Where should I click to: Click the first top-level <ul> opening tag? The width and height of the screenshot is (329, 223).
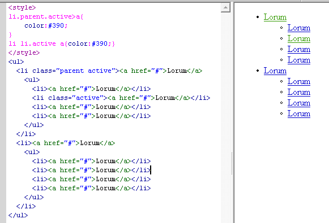tap(16, 62)
